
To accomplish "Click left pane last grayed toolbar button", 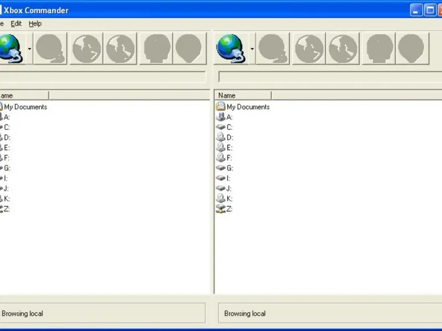I will tap(190, 49).
